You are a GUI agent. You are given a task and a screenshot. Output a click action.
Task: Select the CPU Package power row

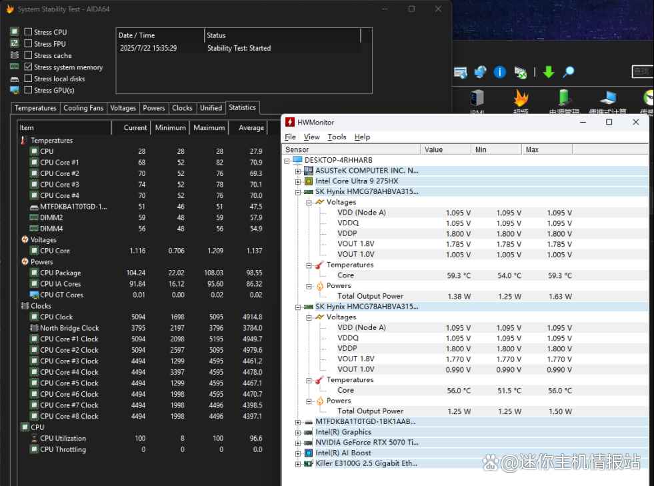point(142,273)
